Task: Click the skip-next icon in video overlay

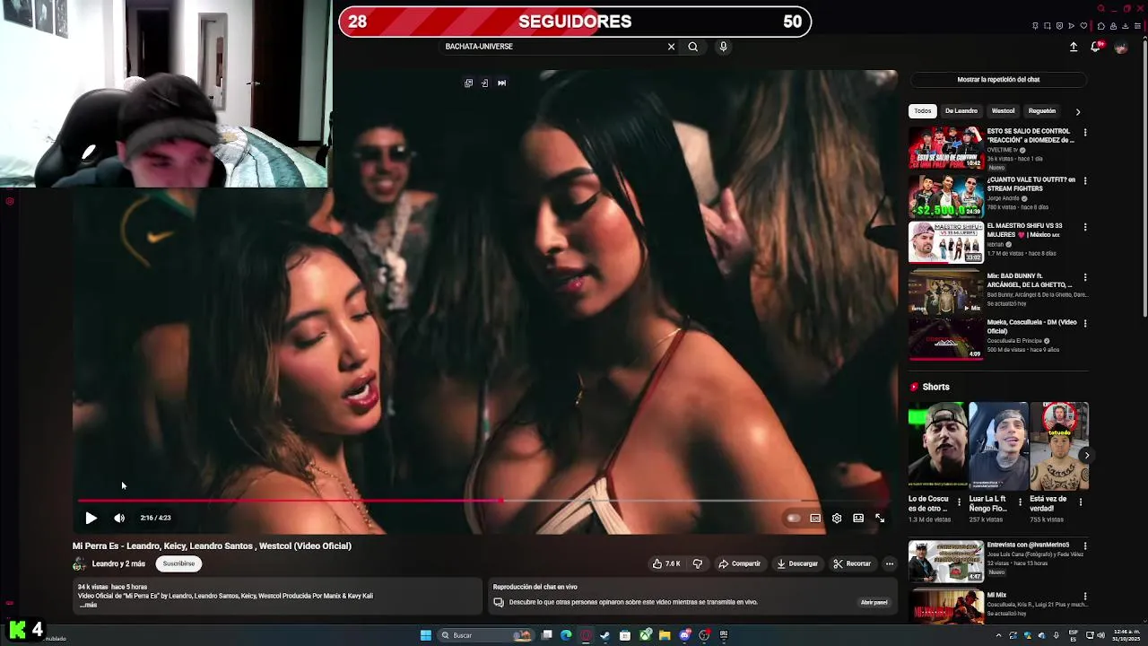Action: coord(501,83)
